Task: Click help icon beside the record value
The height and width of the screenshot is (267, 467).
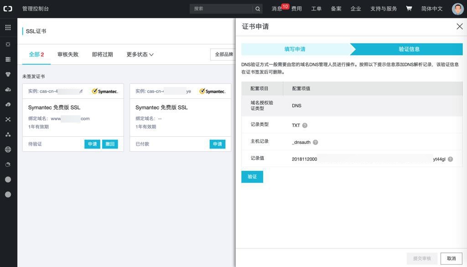Action: pyautogui.click(x=450, y=159)
